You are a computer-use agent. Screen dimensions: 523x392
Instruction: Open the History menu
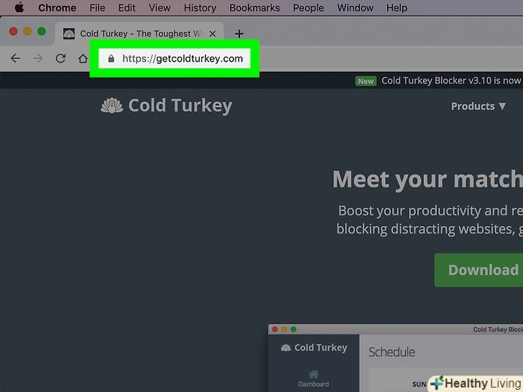[200, 8]
